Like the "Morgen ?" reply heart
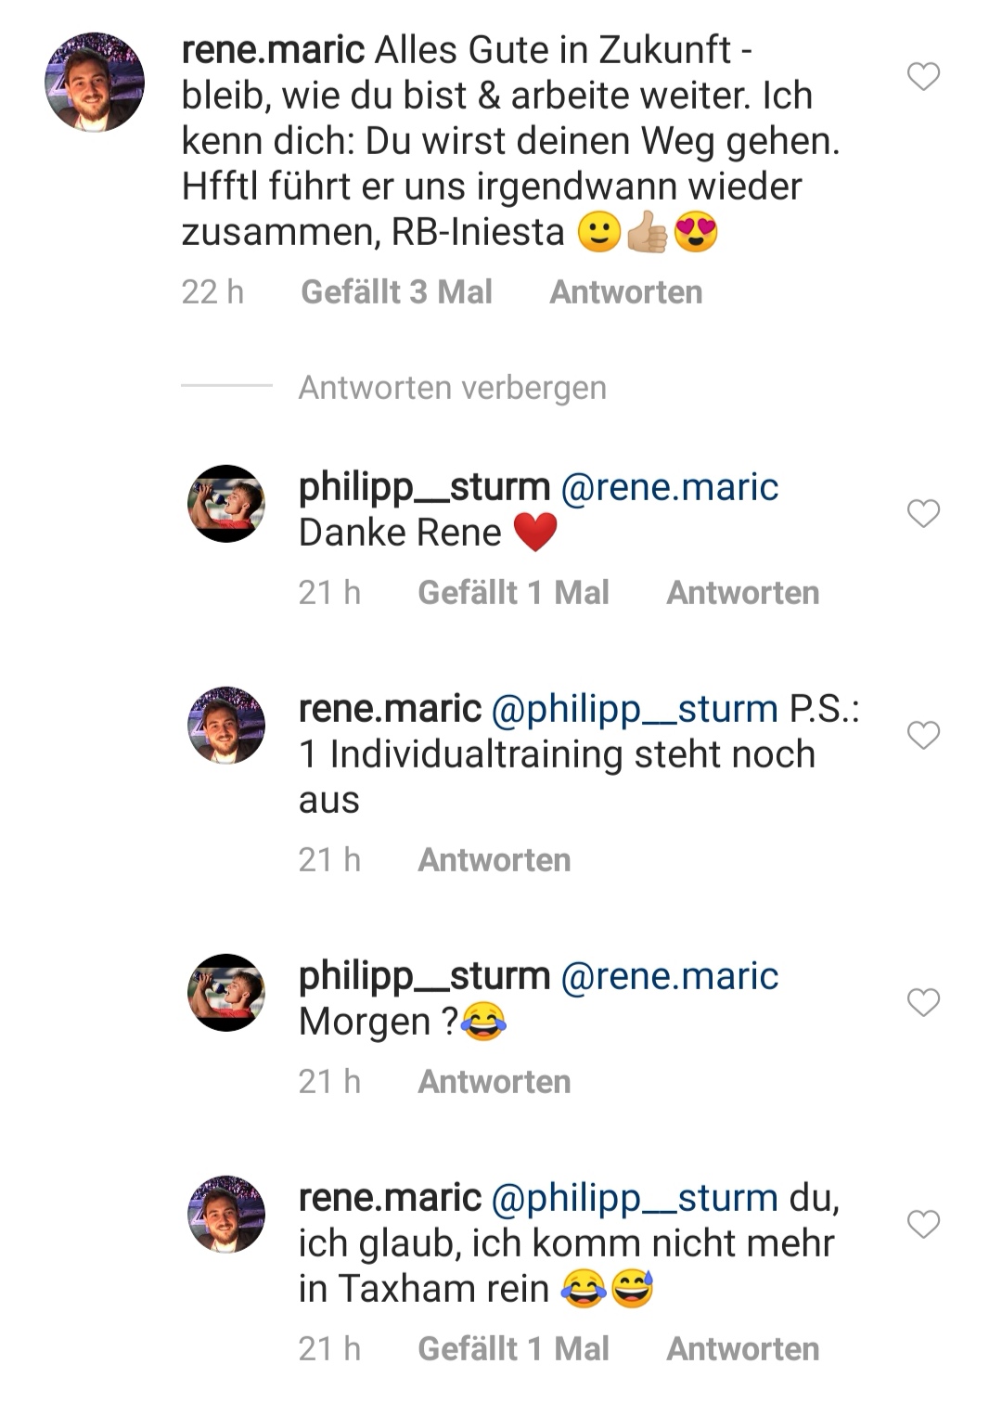The width and height of the screenshot is (1002, 1403). 923,1002
